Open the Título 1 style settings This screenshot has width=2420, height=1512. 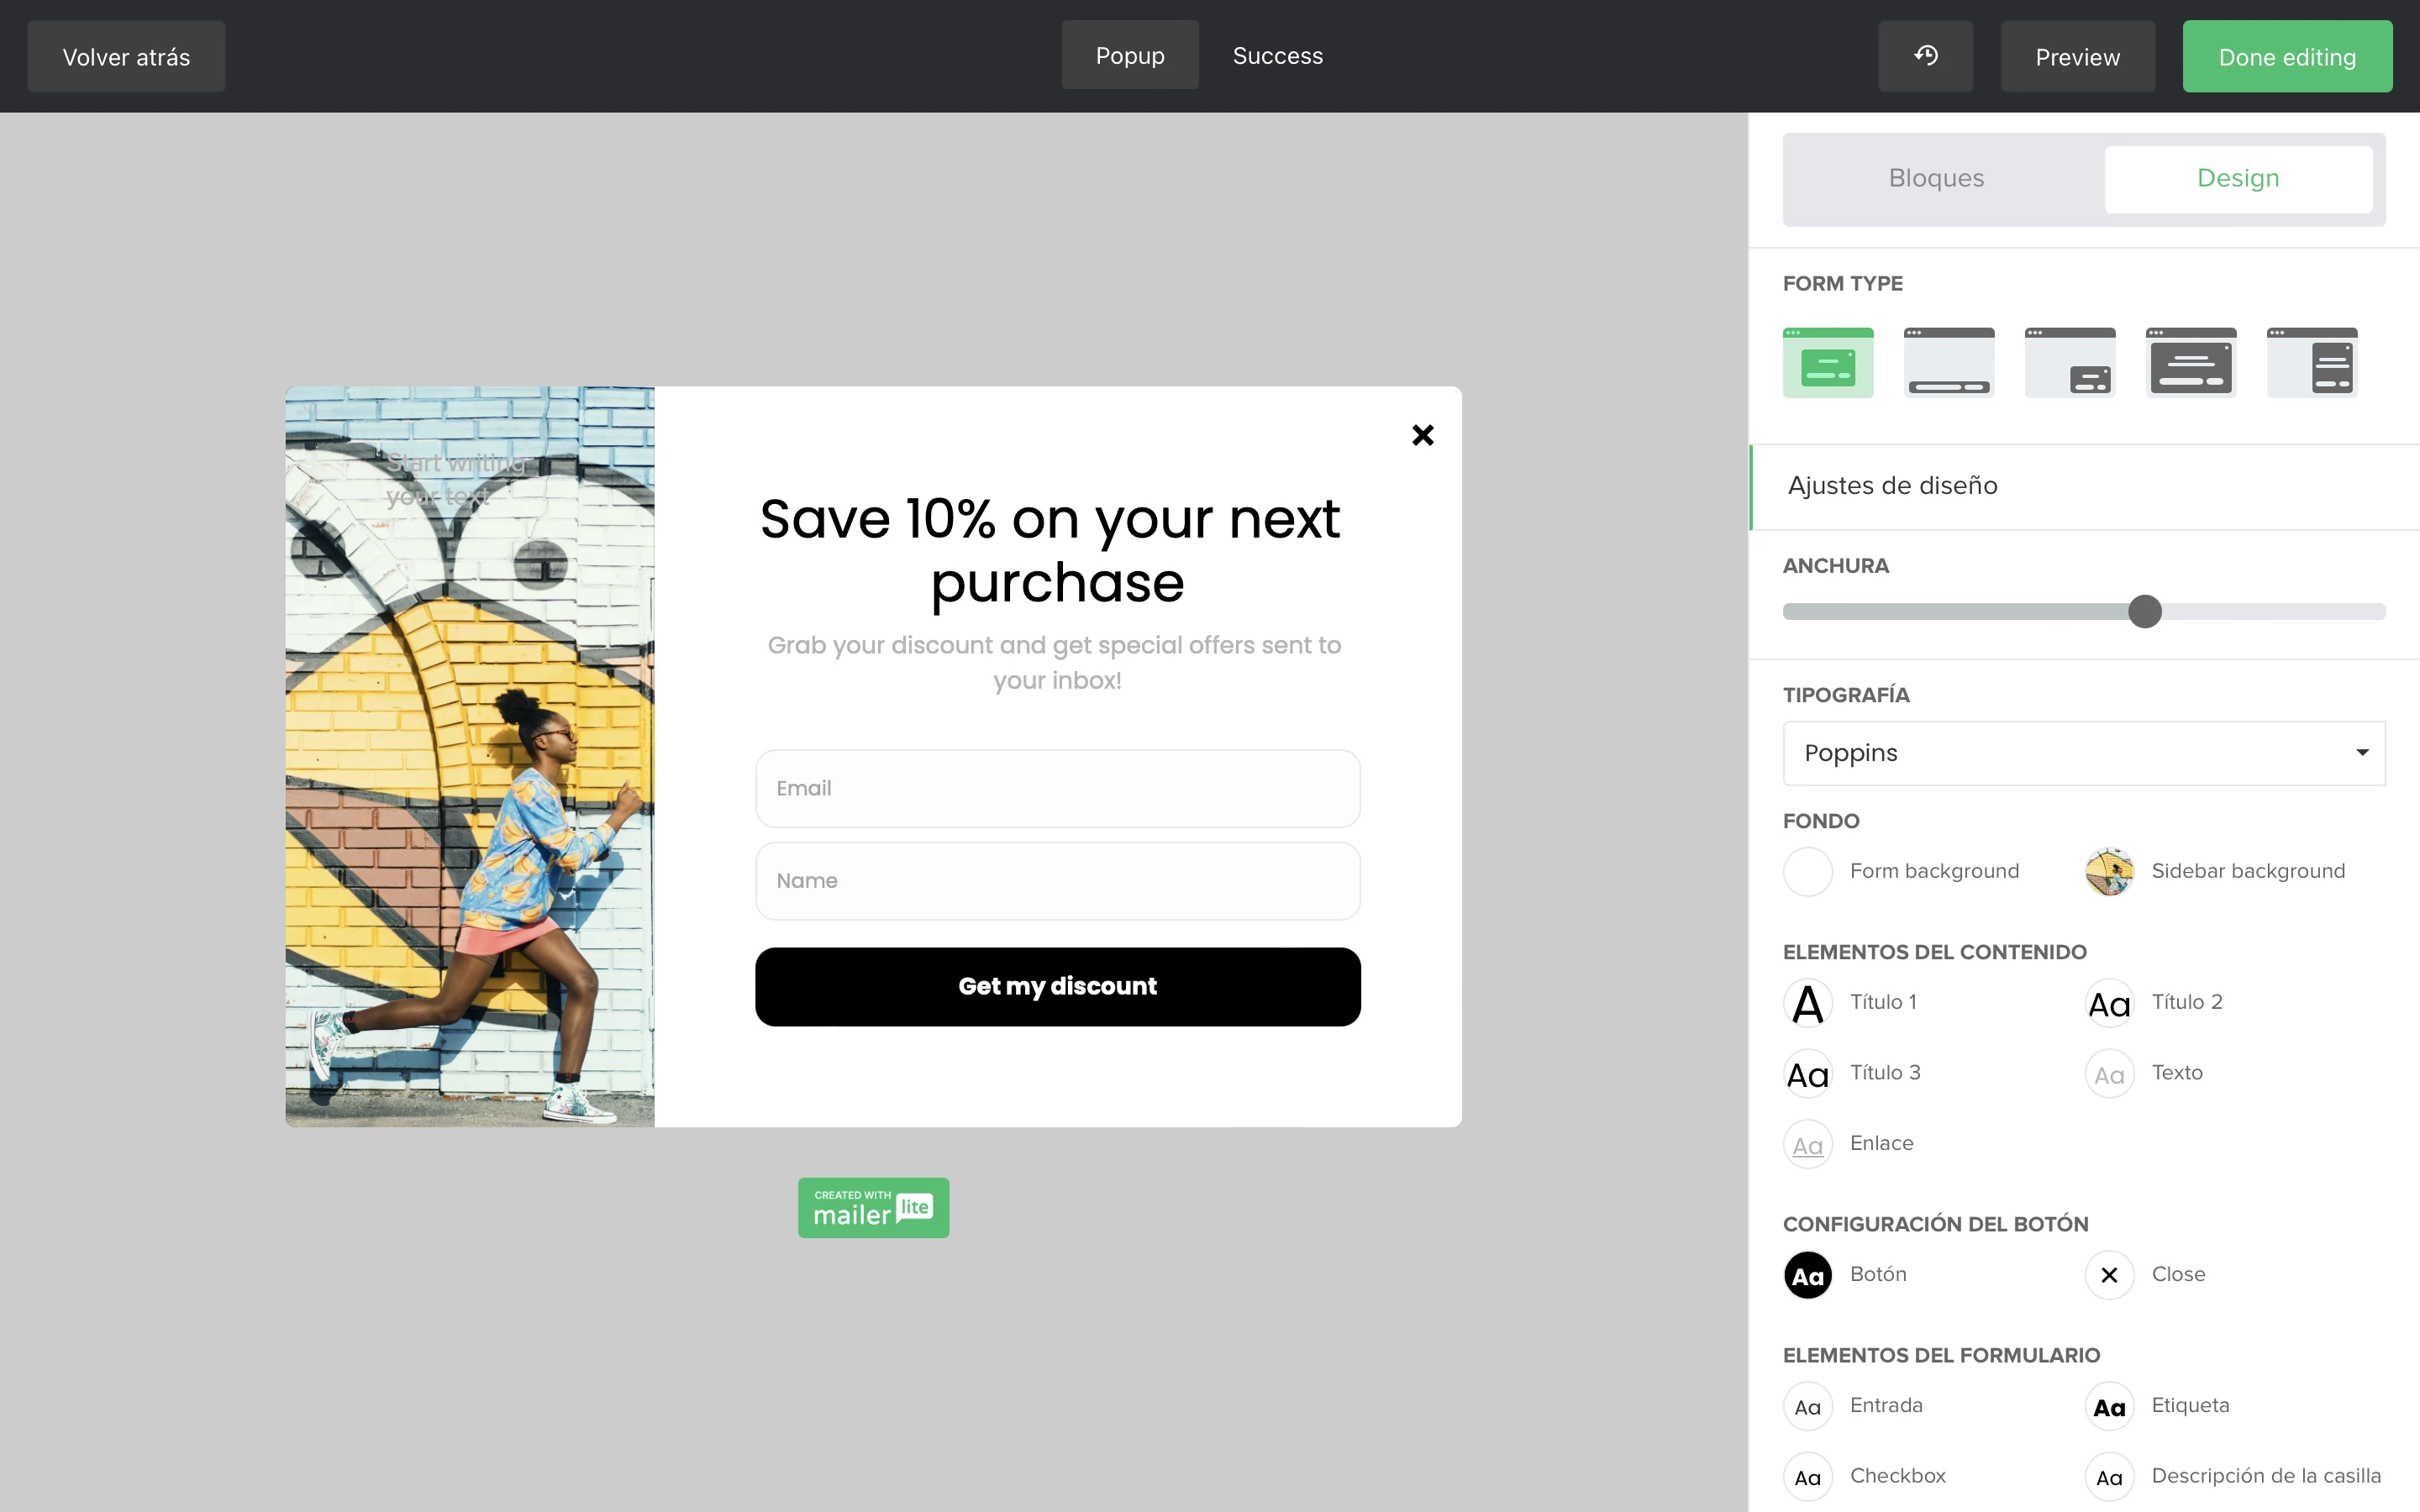point(1808,1003)
